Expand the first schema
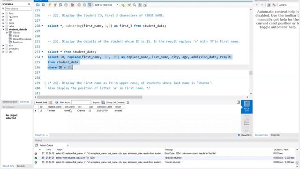 [x=3, y=14]
